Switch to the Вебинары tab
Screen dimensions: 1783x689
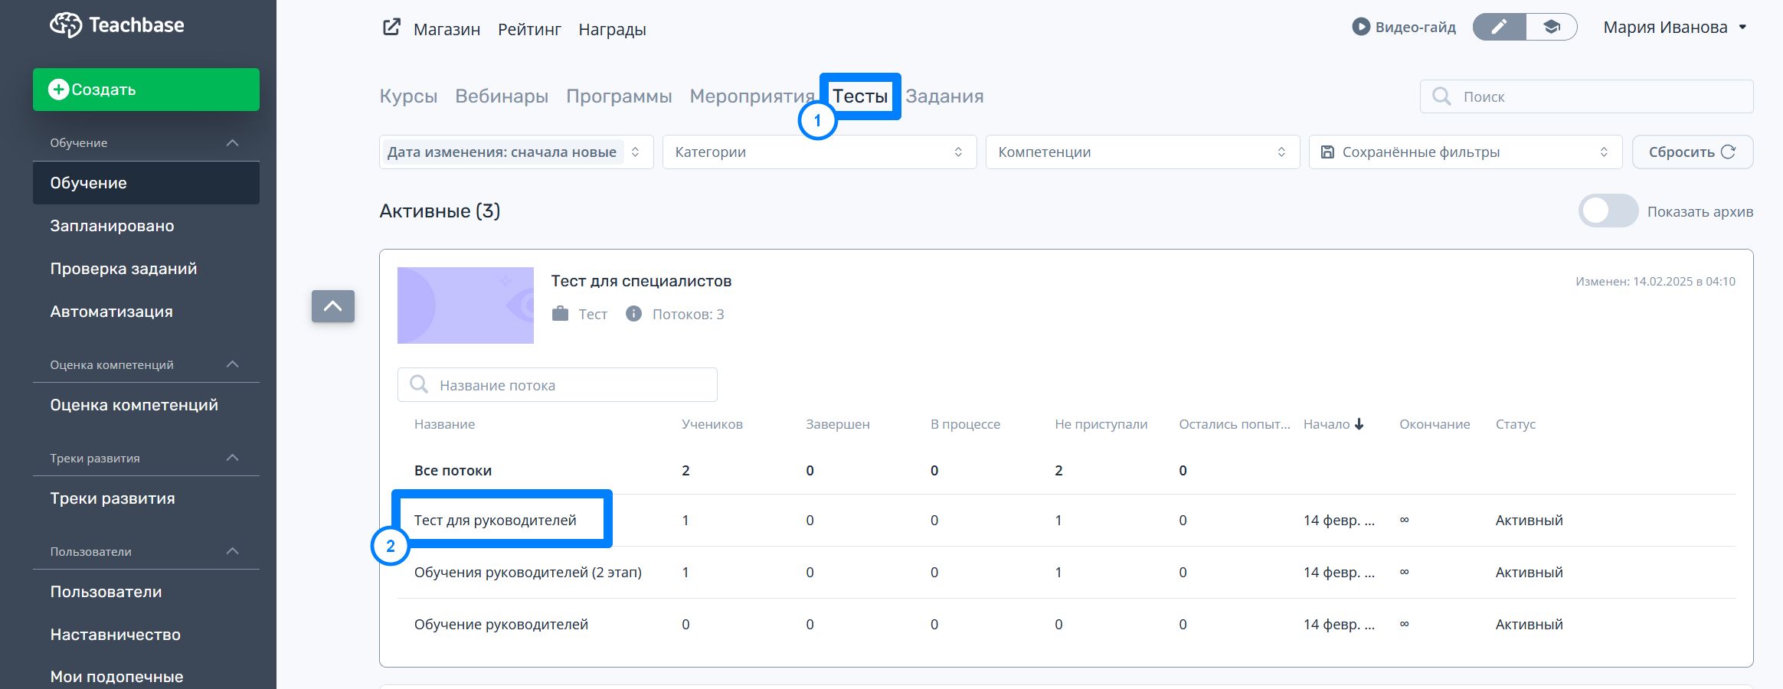pyautogui.click(x=502, y=96)
